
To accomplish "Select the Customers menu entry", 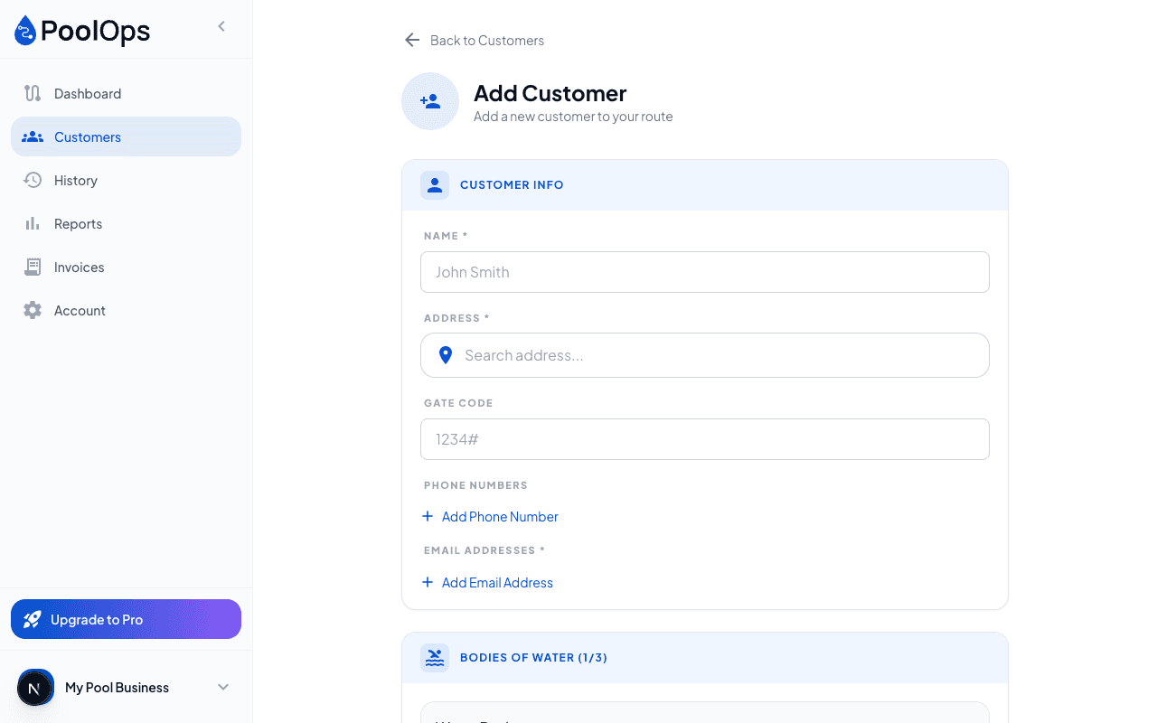I will coord(87,136).
